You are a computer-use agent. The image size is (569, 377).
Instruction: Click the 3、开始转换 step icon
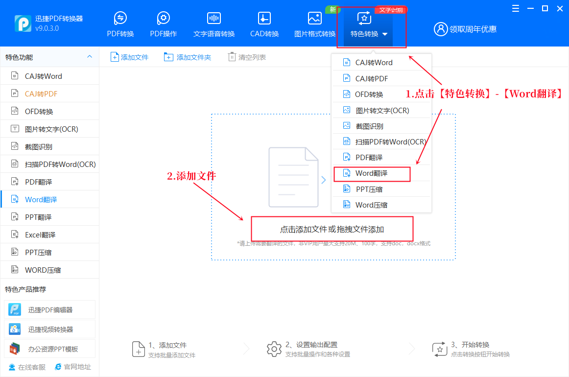[x=439, y=349]
